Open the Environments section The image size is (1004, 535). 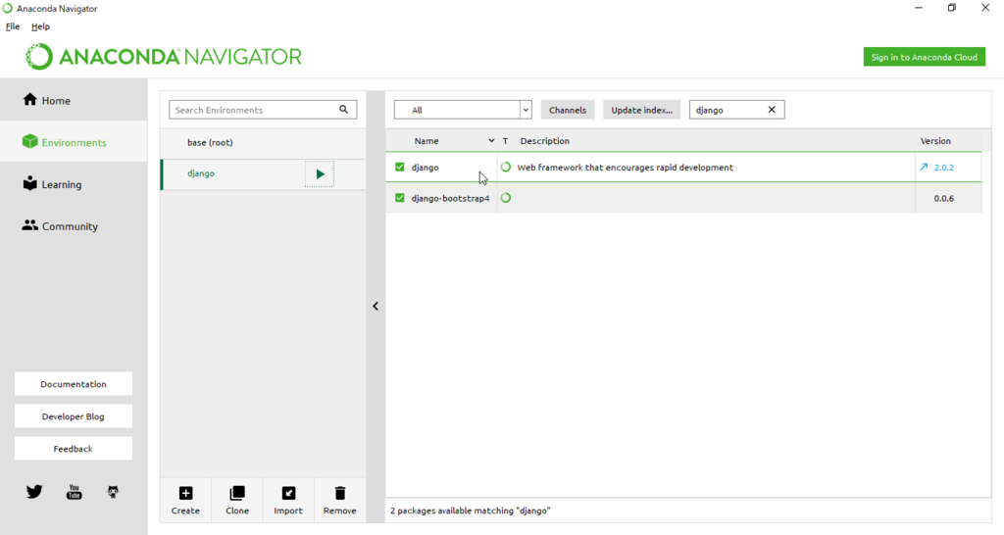point(74,142)
